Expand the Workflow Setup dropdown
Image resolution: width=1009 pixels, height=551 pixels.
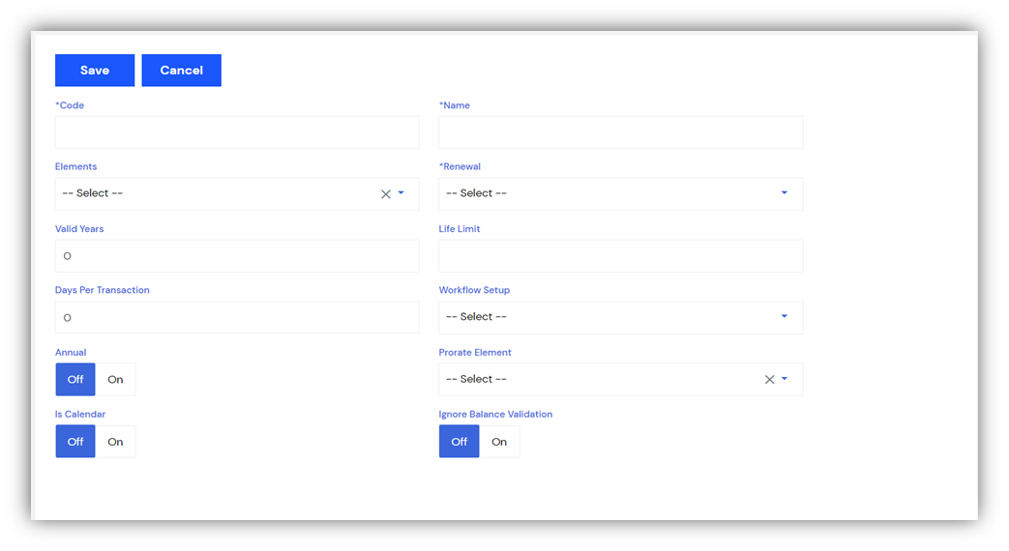(x=620, y=318)
